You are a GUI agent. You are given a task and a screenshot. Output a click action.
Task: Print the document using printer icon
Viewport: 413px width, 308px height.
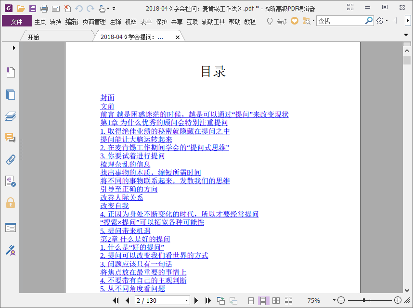[44, 9]
